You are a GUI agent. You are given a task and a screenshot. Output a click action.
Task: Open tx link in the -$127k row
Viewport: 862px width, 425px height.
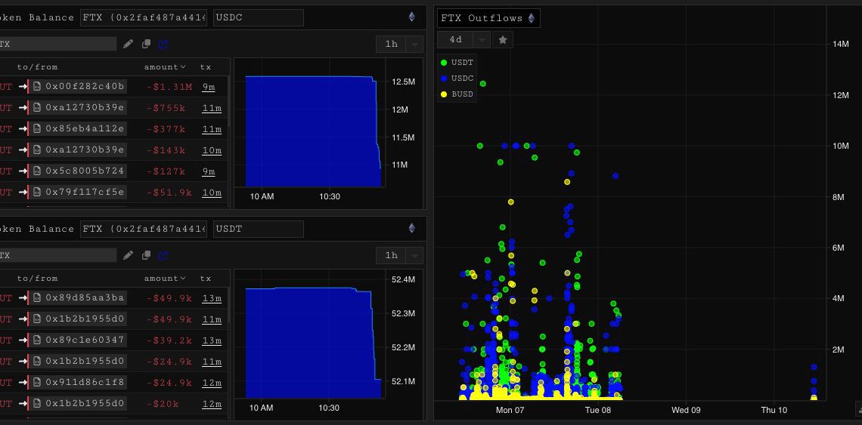pos(209,171)
